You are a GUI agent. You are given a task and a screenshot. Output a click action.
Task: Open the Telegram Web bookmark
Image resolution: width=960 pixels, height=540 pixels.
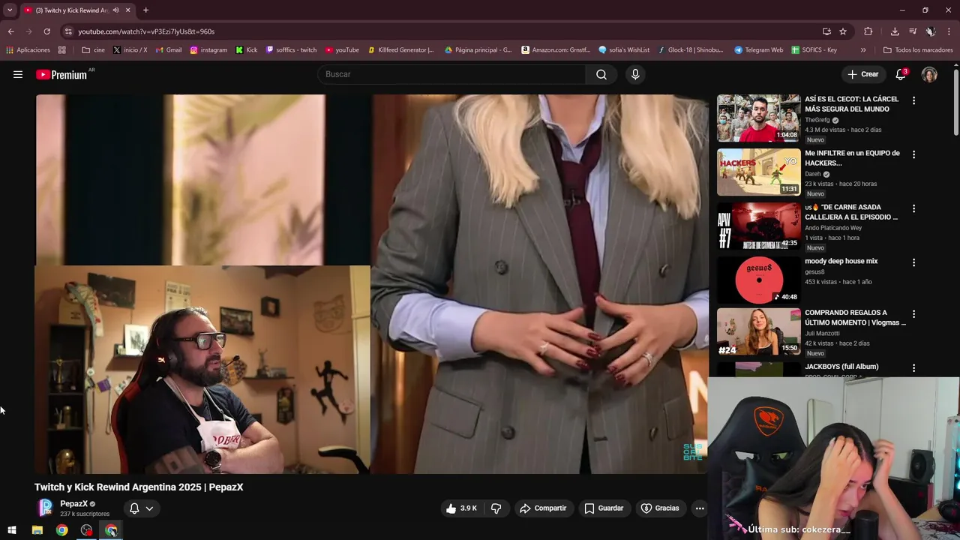758,50
